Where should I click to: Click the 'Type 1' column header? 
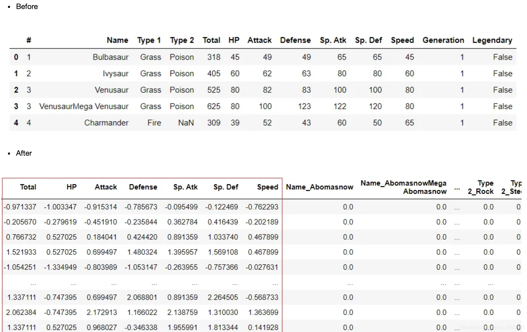(149, 40)
